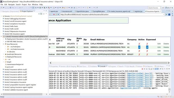Close the Console view tab

(x=107, y=66)
